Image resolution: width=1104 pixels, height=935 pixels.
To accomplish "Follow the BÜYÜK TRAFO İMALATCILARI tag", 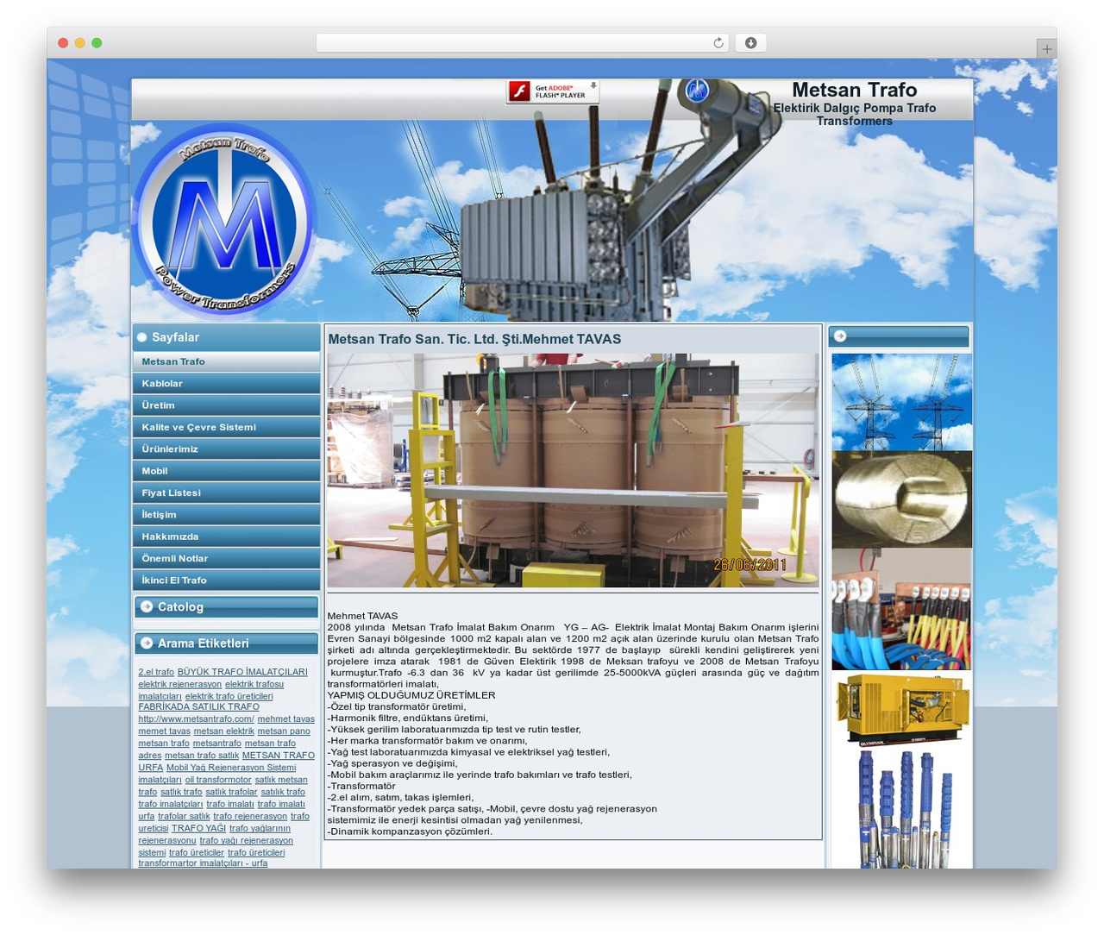I will (x=242, y=672).
